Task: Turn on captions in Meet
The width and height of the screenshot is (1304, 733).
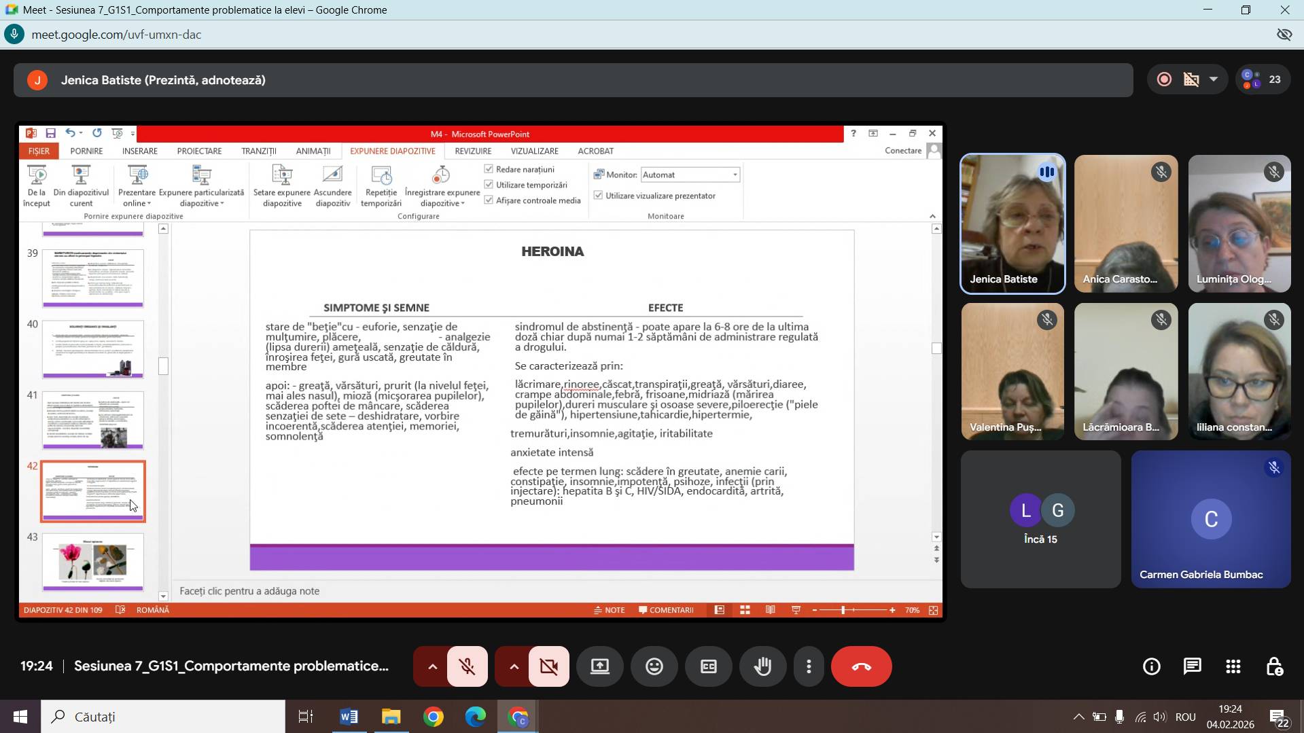Action: tap(708, 666)
